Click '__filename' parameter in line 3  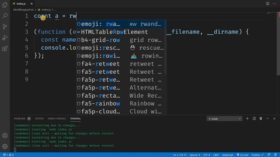(x=184, y=32)
